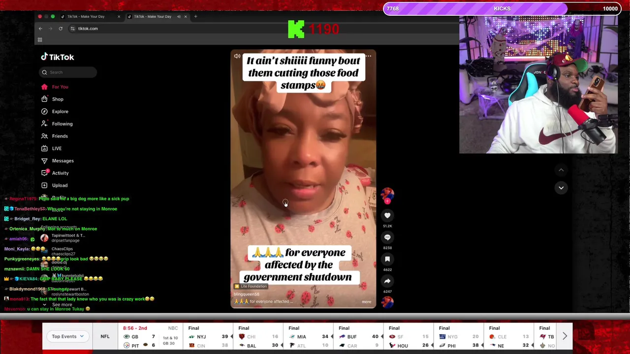
Task: Advance the scoreboard with right arrow
Action: click(565, 336)
